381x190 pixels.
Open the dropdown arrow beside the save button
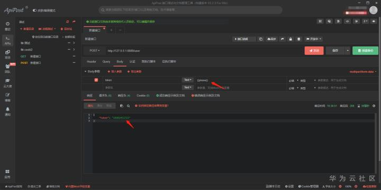click(x=348, y=51)
